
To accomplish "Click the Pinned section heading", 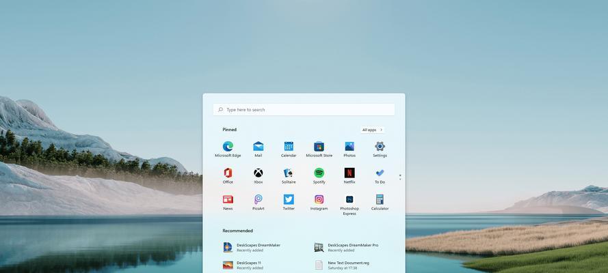I will pos(229,130).
